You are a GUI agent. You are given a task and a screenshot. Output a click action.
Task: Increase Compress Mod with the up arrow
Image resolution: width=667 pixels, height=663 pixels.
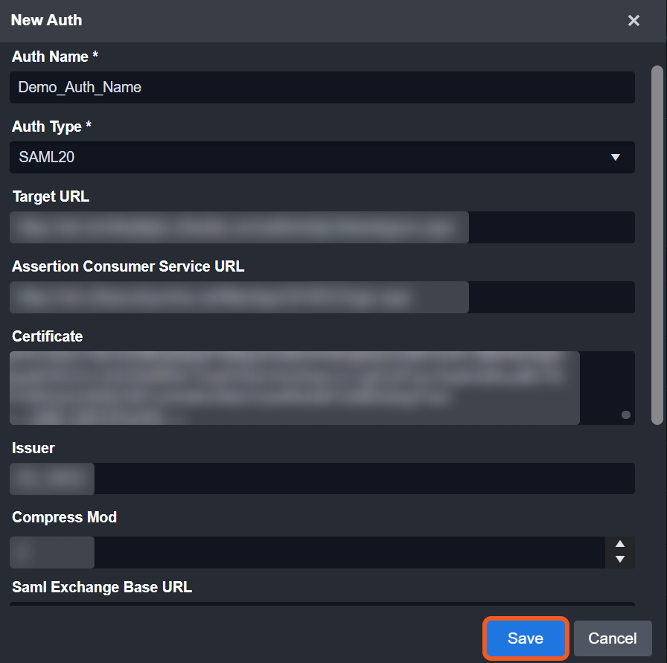(x=620, y=545)
